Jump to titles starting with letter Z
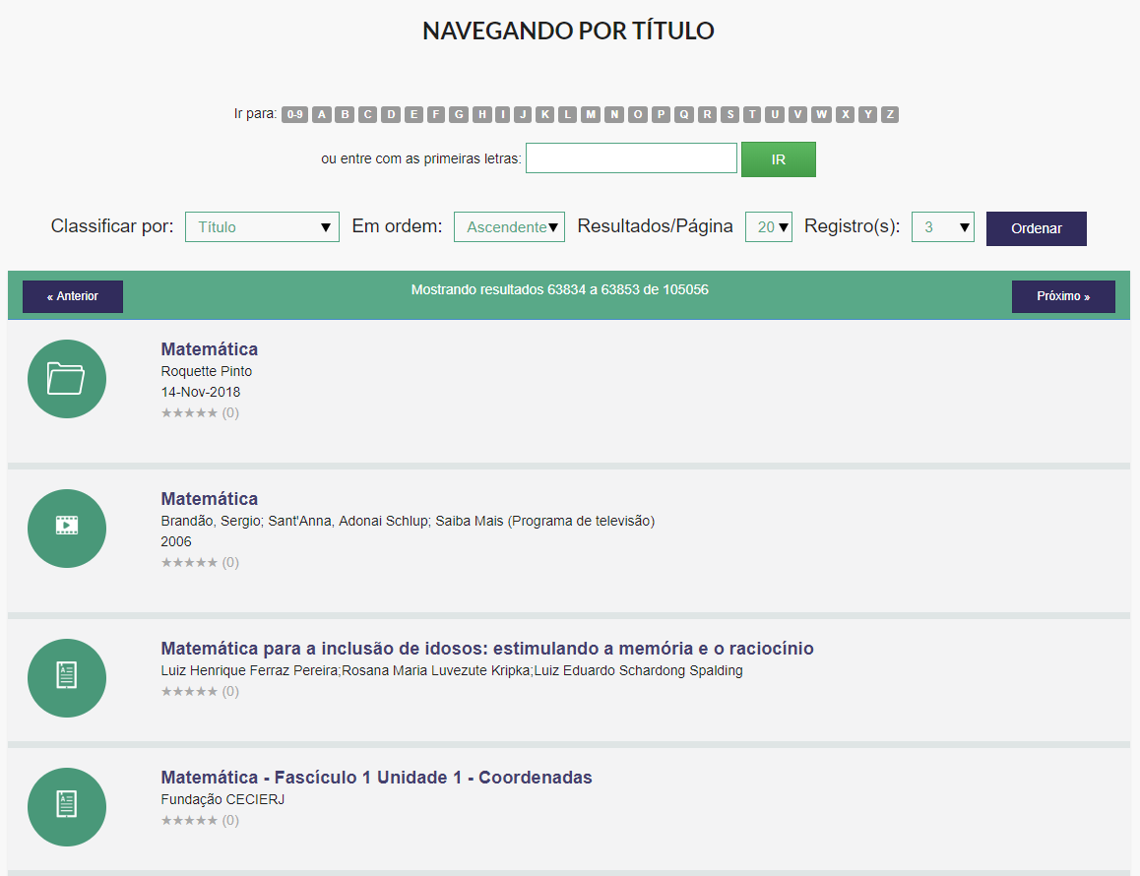Screen dimensions: 1140x876 click(890, 115)
